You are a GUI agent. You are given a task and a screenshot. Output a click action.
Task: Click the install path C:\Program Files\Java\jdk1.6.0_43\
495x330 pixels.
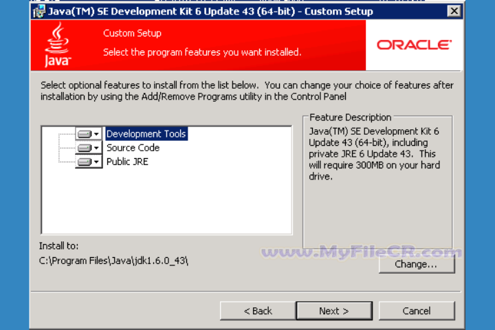pos(113,261)
